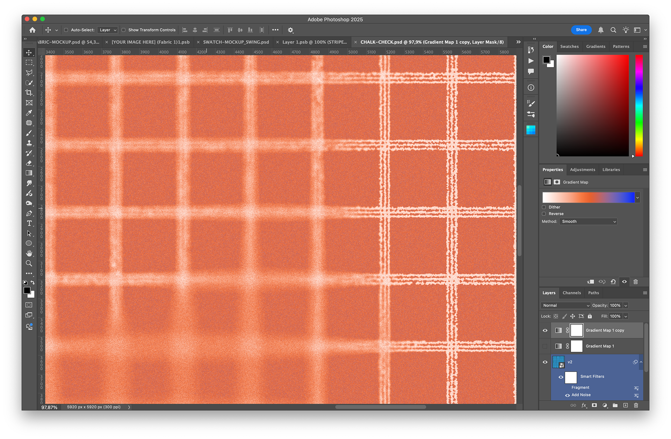Delete layer with trash icon
This screenshot has height=439, width=671.
(x=636, y=405)
